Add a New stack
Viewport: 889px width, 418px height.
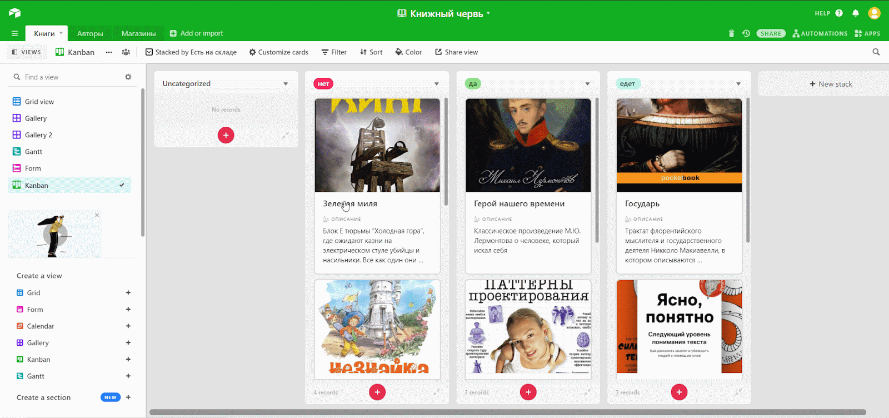click(831, 84)
